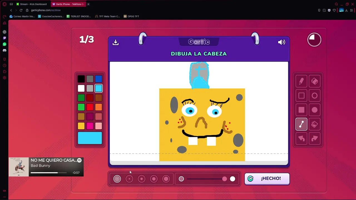Open a new browser tab
Screen dimensions: 356x200
pos(88,4)
